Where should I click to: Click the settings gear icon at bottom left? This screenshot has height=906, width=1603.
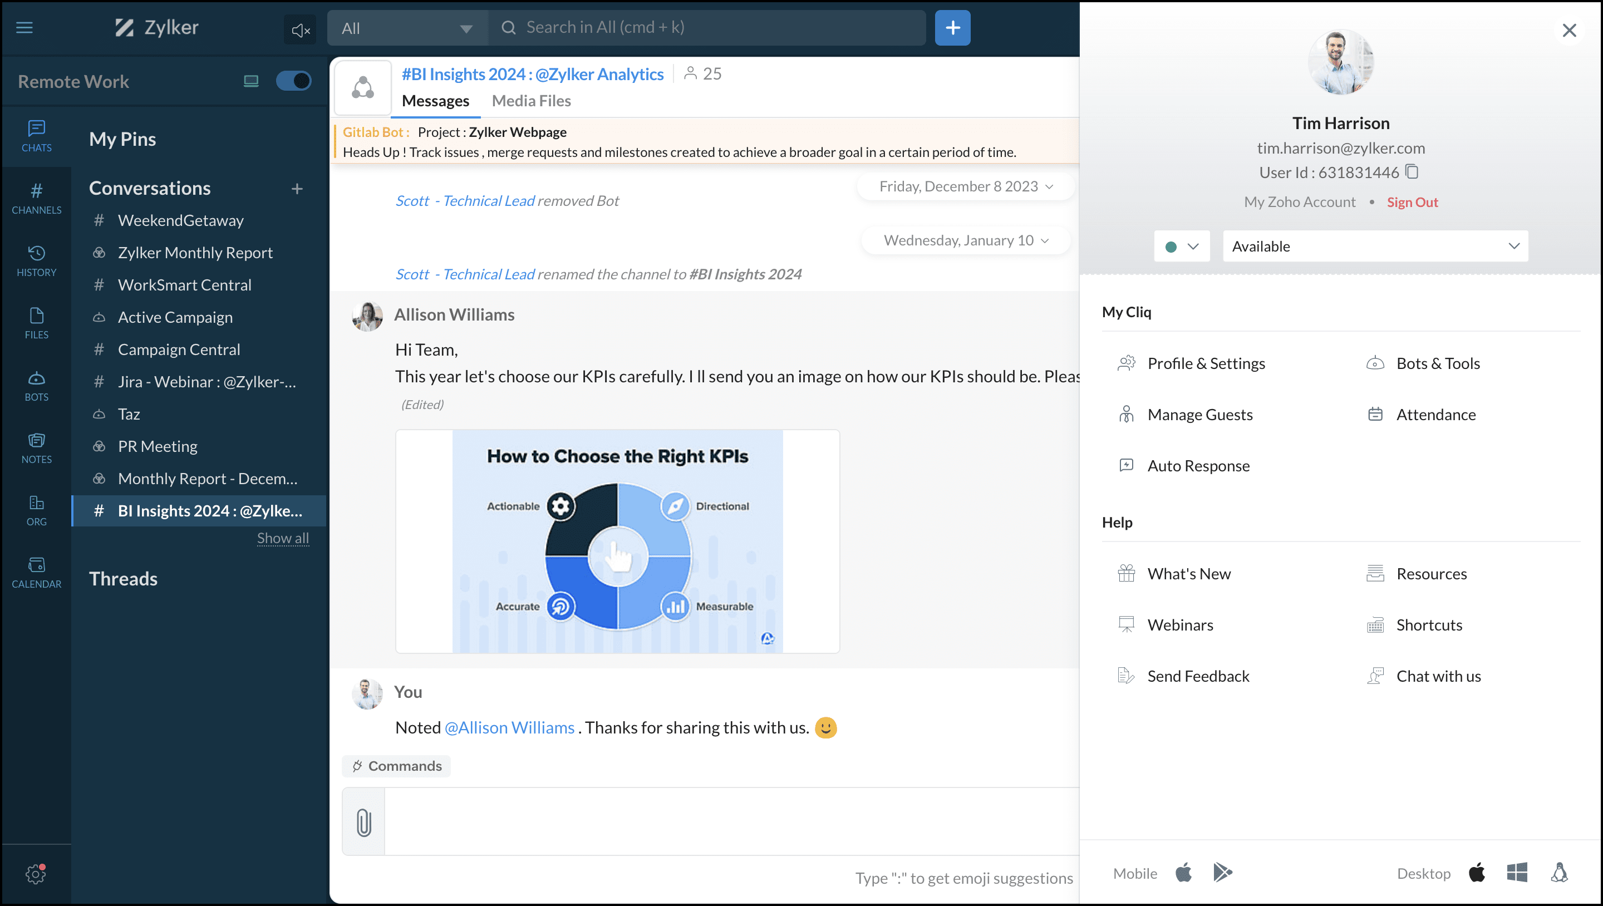tap(36, 874)
